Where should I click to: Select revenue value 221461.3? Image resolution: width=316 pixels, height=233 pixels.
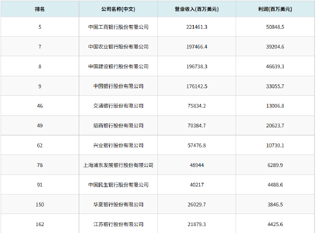(196, 27)
